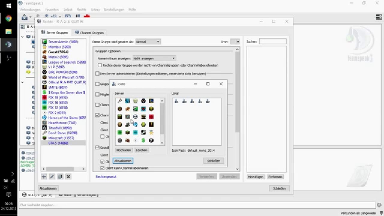The width and height of the screenshot is (384, 216).
Task: Open Google Chrome from the taskbar
Action: 8,18
